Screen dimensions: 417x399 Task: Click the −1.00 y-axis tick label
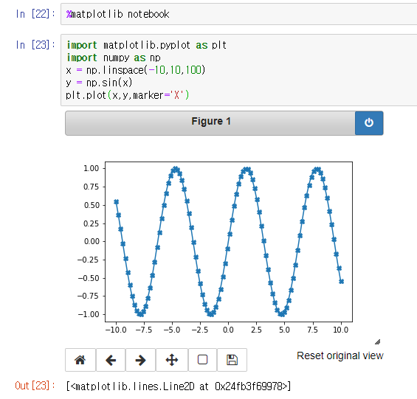[89, 314]
